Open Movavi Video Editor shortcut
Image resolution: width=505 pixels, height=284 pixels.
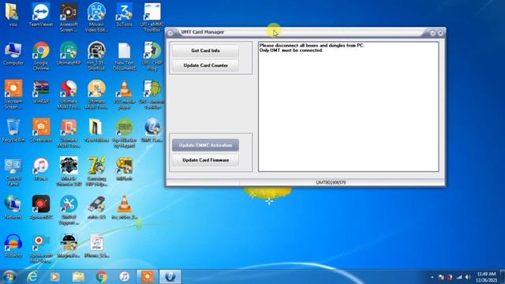tap(96, 18)
